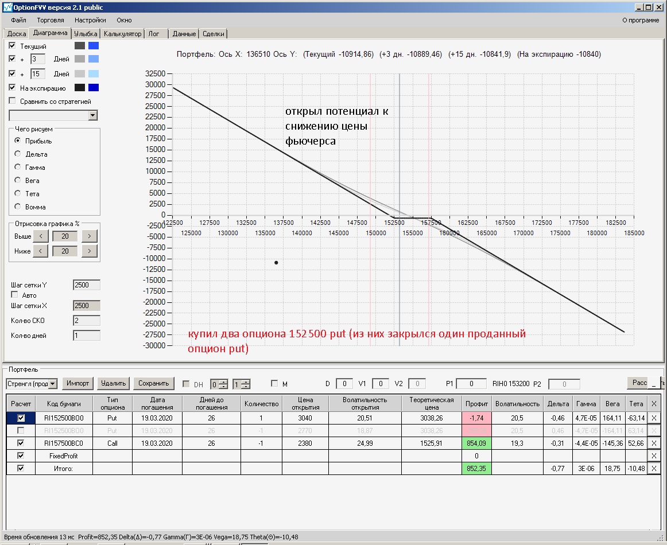Toggle the DH checkbox
667x545 pixels.
(186, 384)
